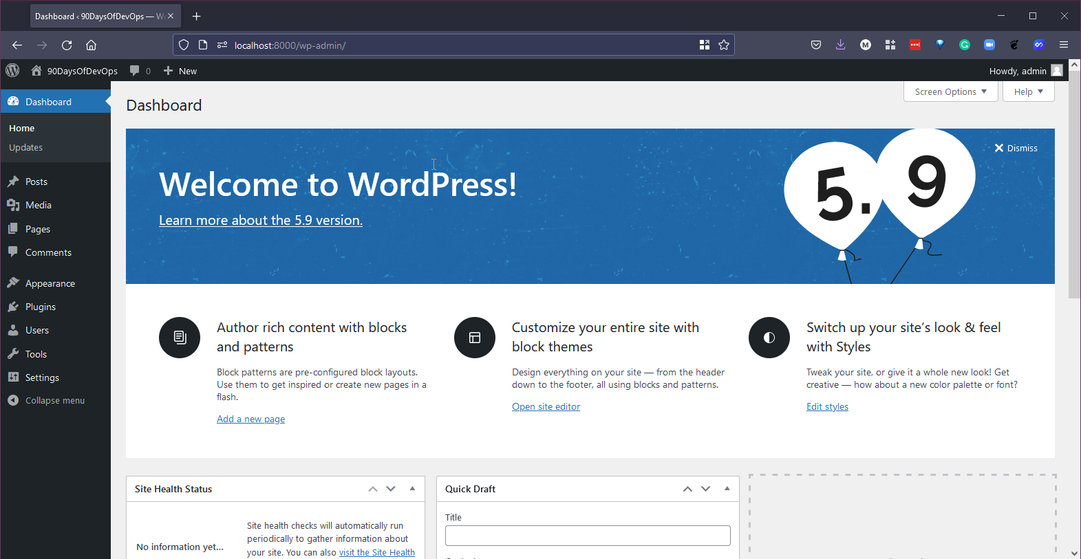
Task: Collapse the Site Health Status panel
Action: click(x=412, y=489)
